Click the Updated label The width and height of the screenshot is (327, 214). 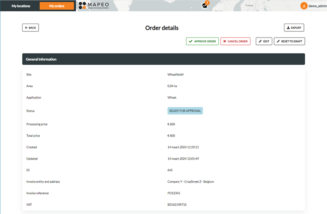[32, 159]
